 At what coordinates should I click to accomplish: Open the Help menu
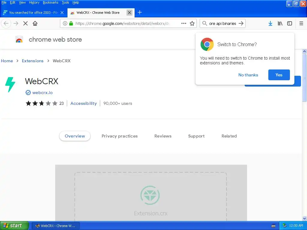coord(76,2)
